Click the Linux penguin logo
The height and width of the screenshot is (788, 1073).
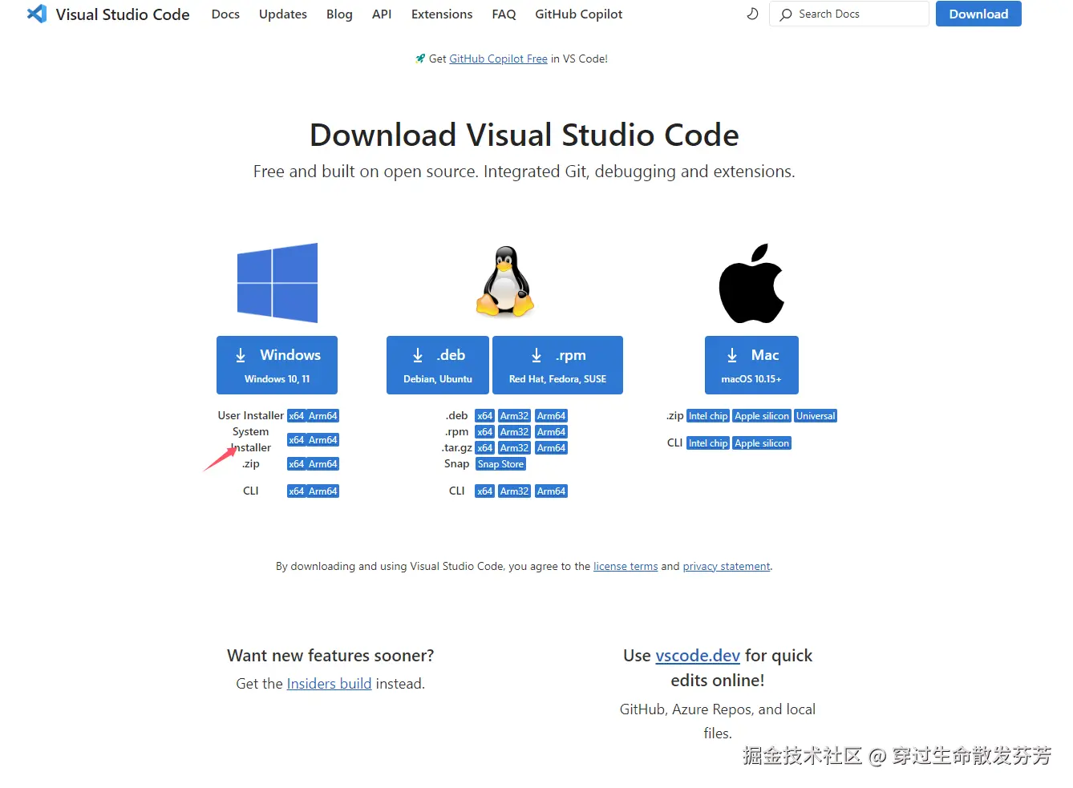click(505, 281)
